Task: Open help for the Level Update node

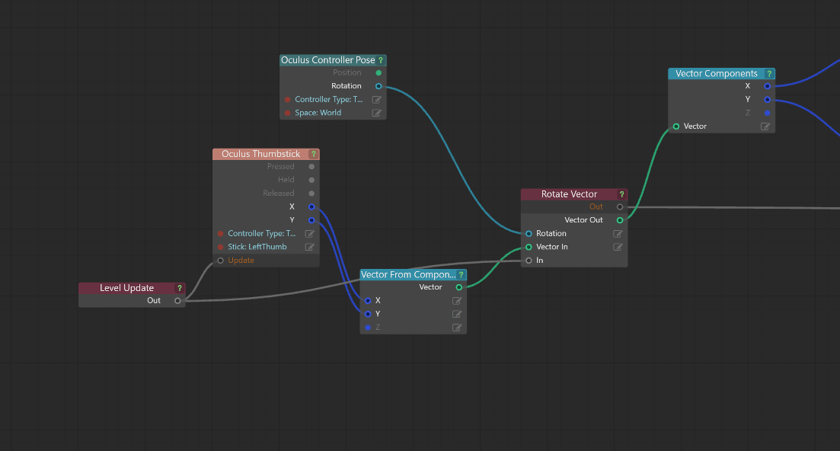Action: [180, 288]
